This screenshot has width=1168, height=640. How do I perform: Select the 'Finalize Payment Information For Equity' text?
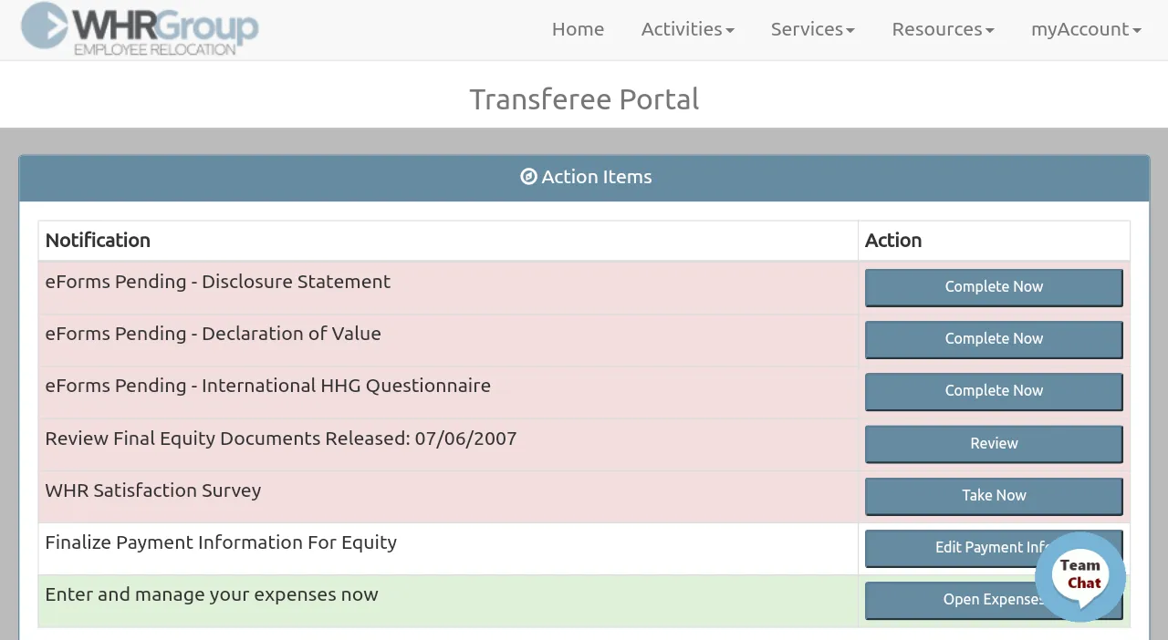[x=221, y=542]
